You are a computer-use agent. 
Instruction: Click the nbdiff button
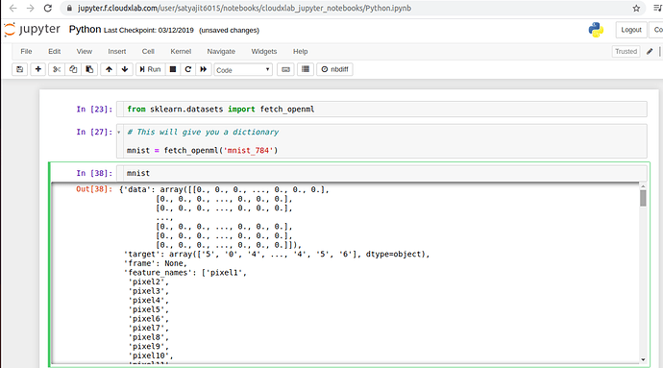[x=335, y=69]
